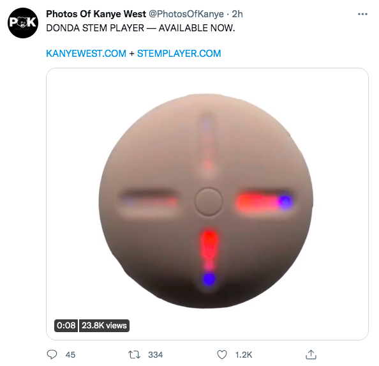Open the STEMPLAYER.COM link

point(179,54)
